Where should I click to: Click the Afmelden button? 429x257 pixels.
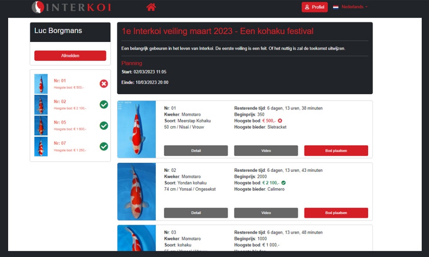point(70,55)
